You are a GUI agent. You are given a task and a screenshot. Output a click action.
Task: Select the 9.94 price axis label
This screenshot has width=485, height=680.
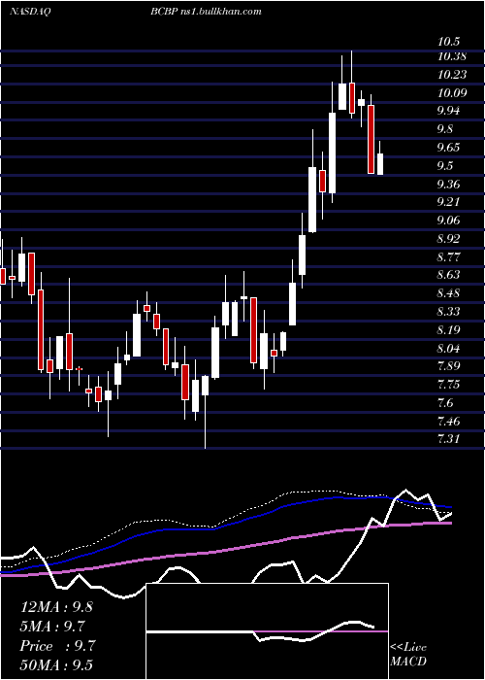pyautogui.click(x=448, y=111)
